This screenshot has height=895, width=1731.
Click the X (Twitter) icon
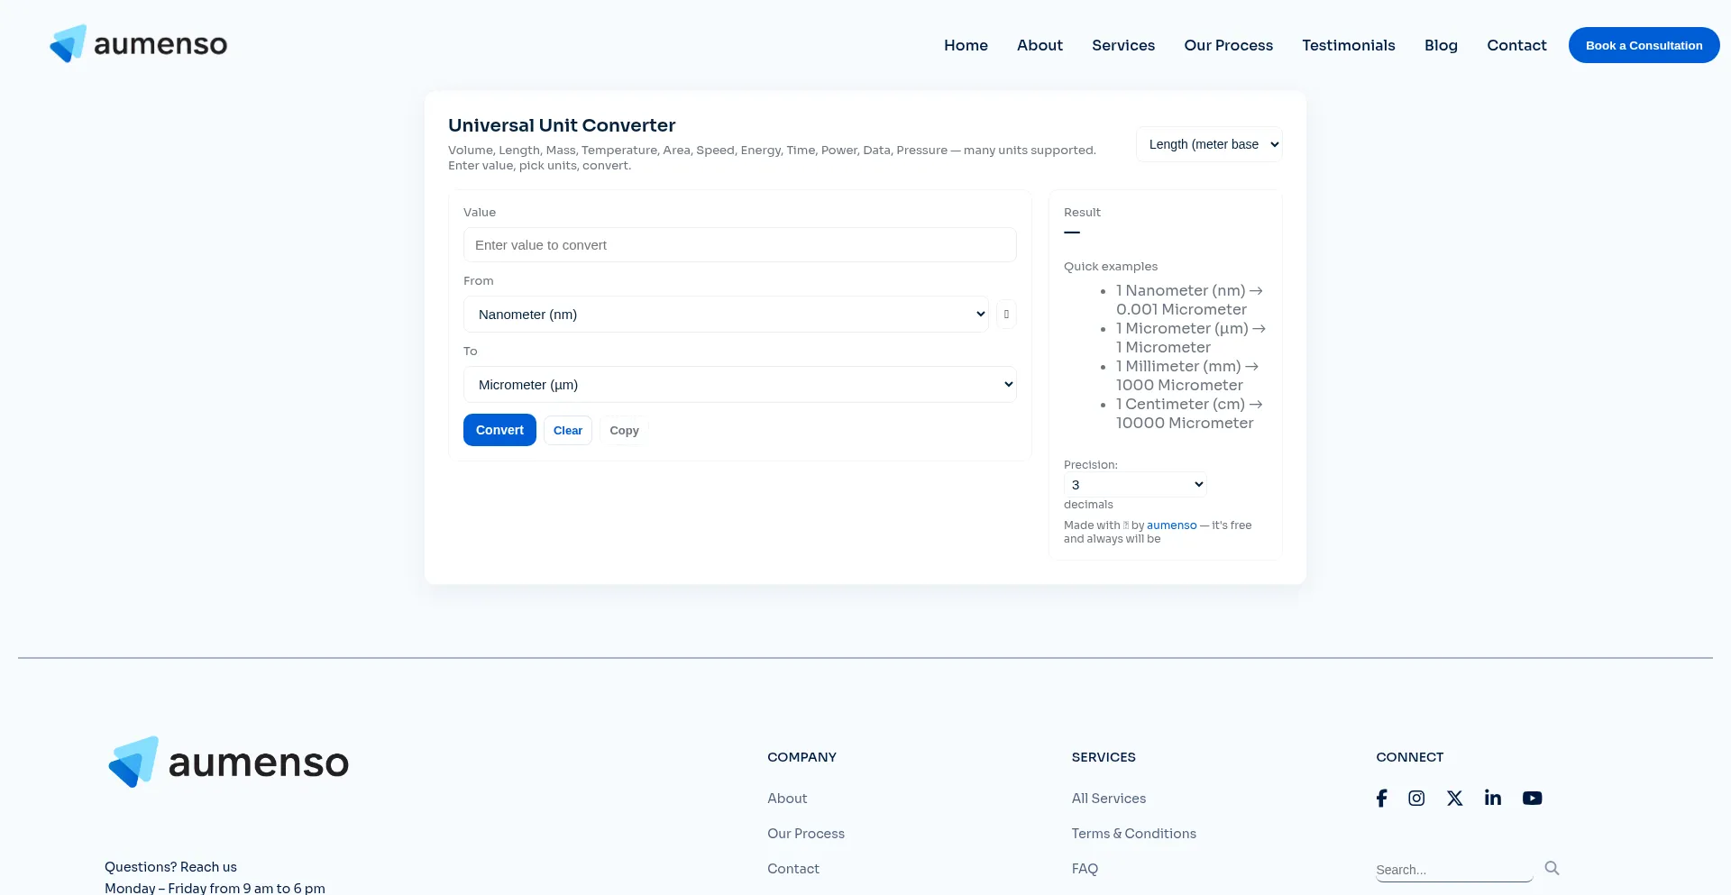1454,798
